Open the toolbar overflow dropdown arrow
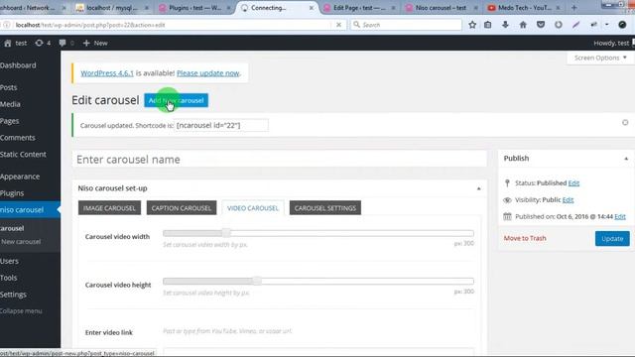The image size is (635, 357). (606, 25)
